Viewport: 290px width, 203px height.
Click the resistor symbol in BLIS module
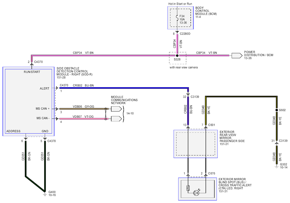(188, 188)
